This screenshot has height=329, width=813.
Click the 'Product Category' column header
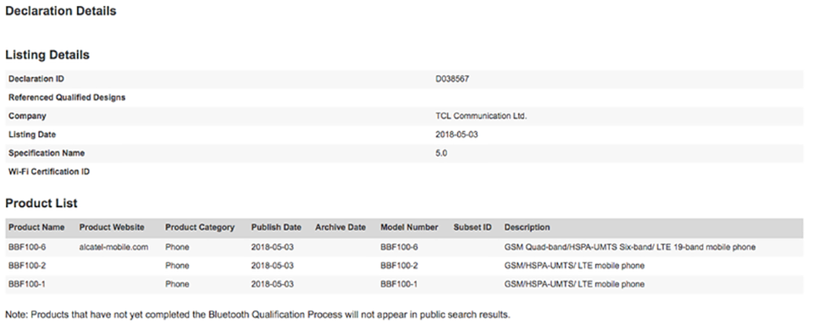[200, 228]
